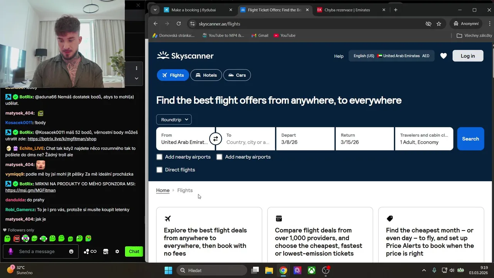Click the angry red emote
Image resolution: width=494 pixels, height=278 pixels.
coord(17,239)
